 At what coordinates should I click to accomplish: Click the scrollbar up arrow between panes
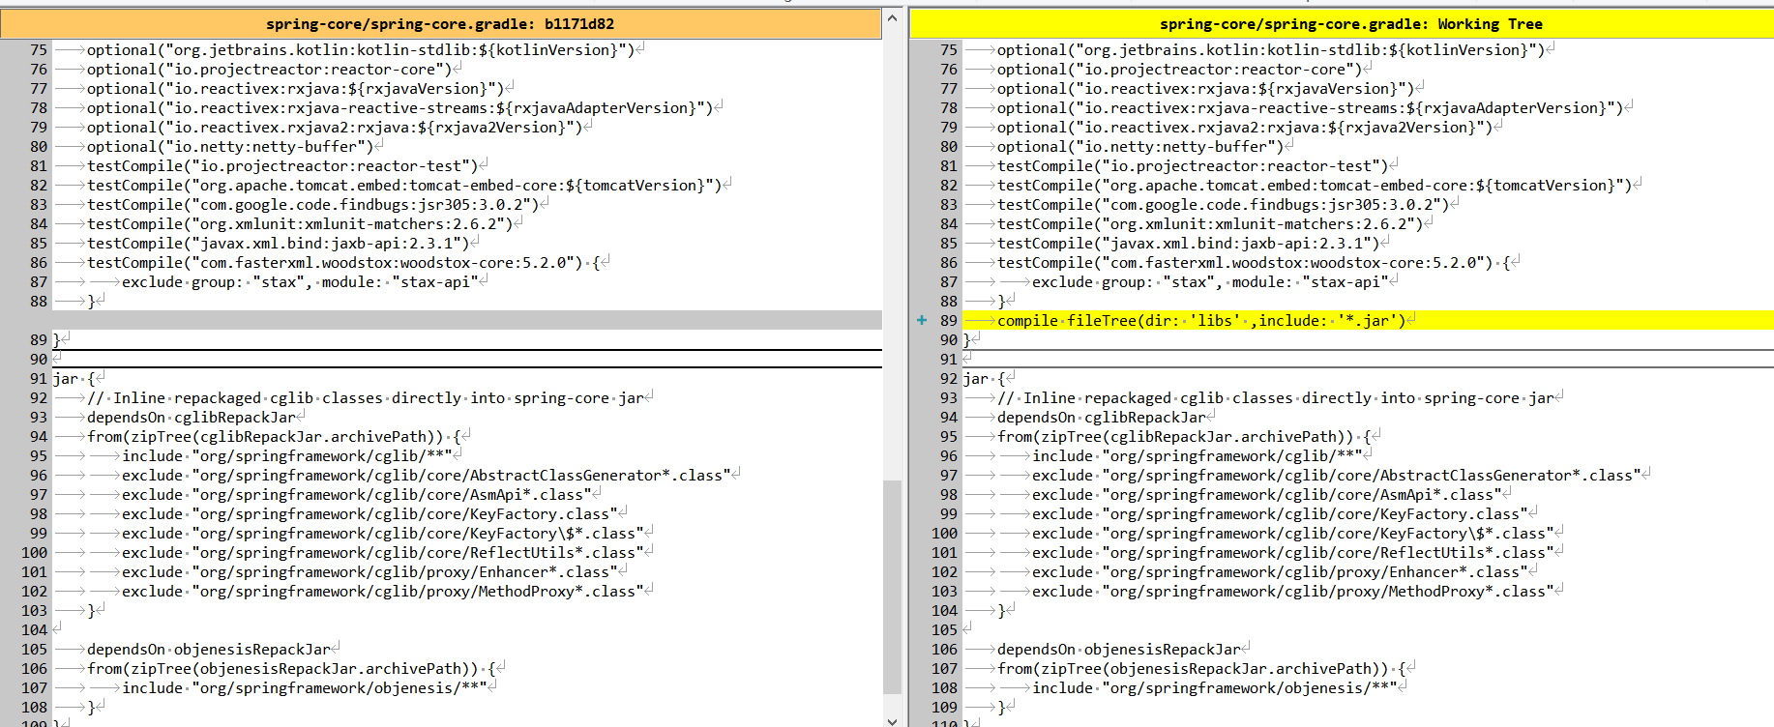point(892,17)
